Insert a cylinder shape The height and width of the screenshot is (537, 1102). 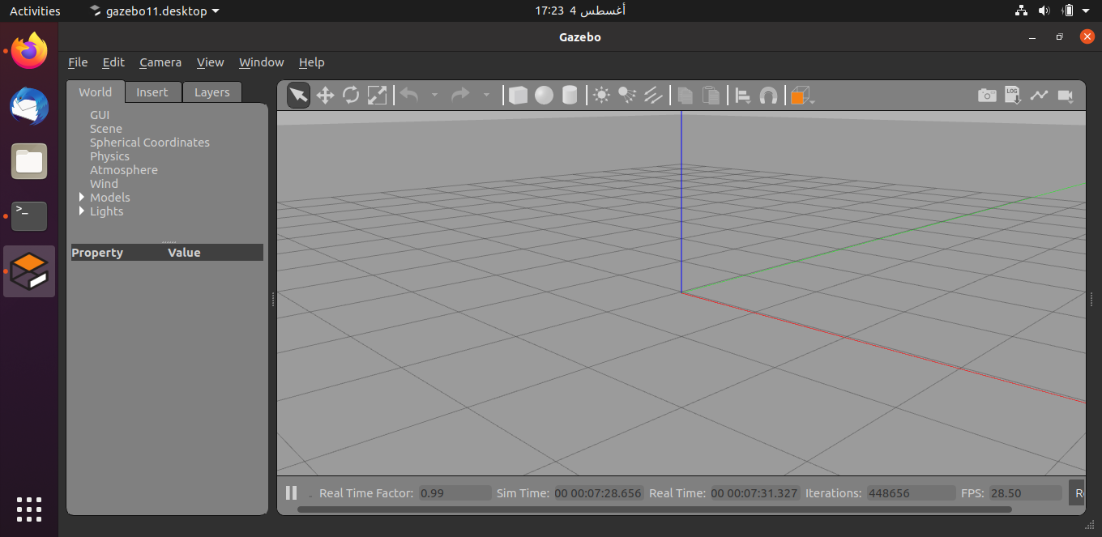pos(570,96)
